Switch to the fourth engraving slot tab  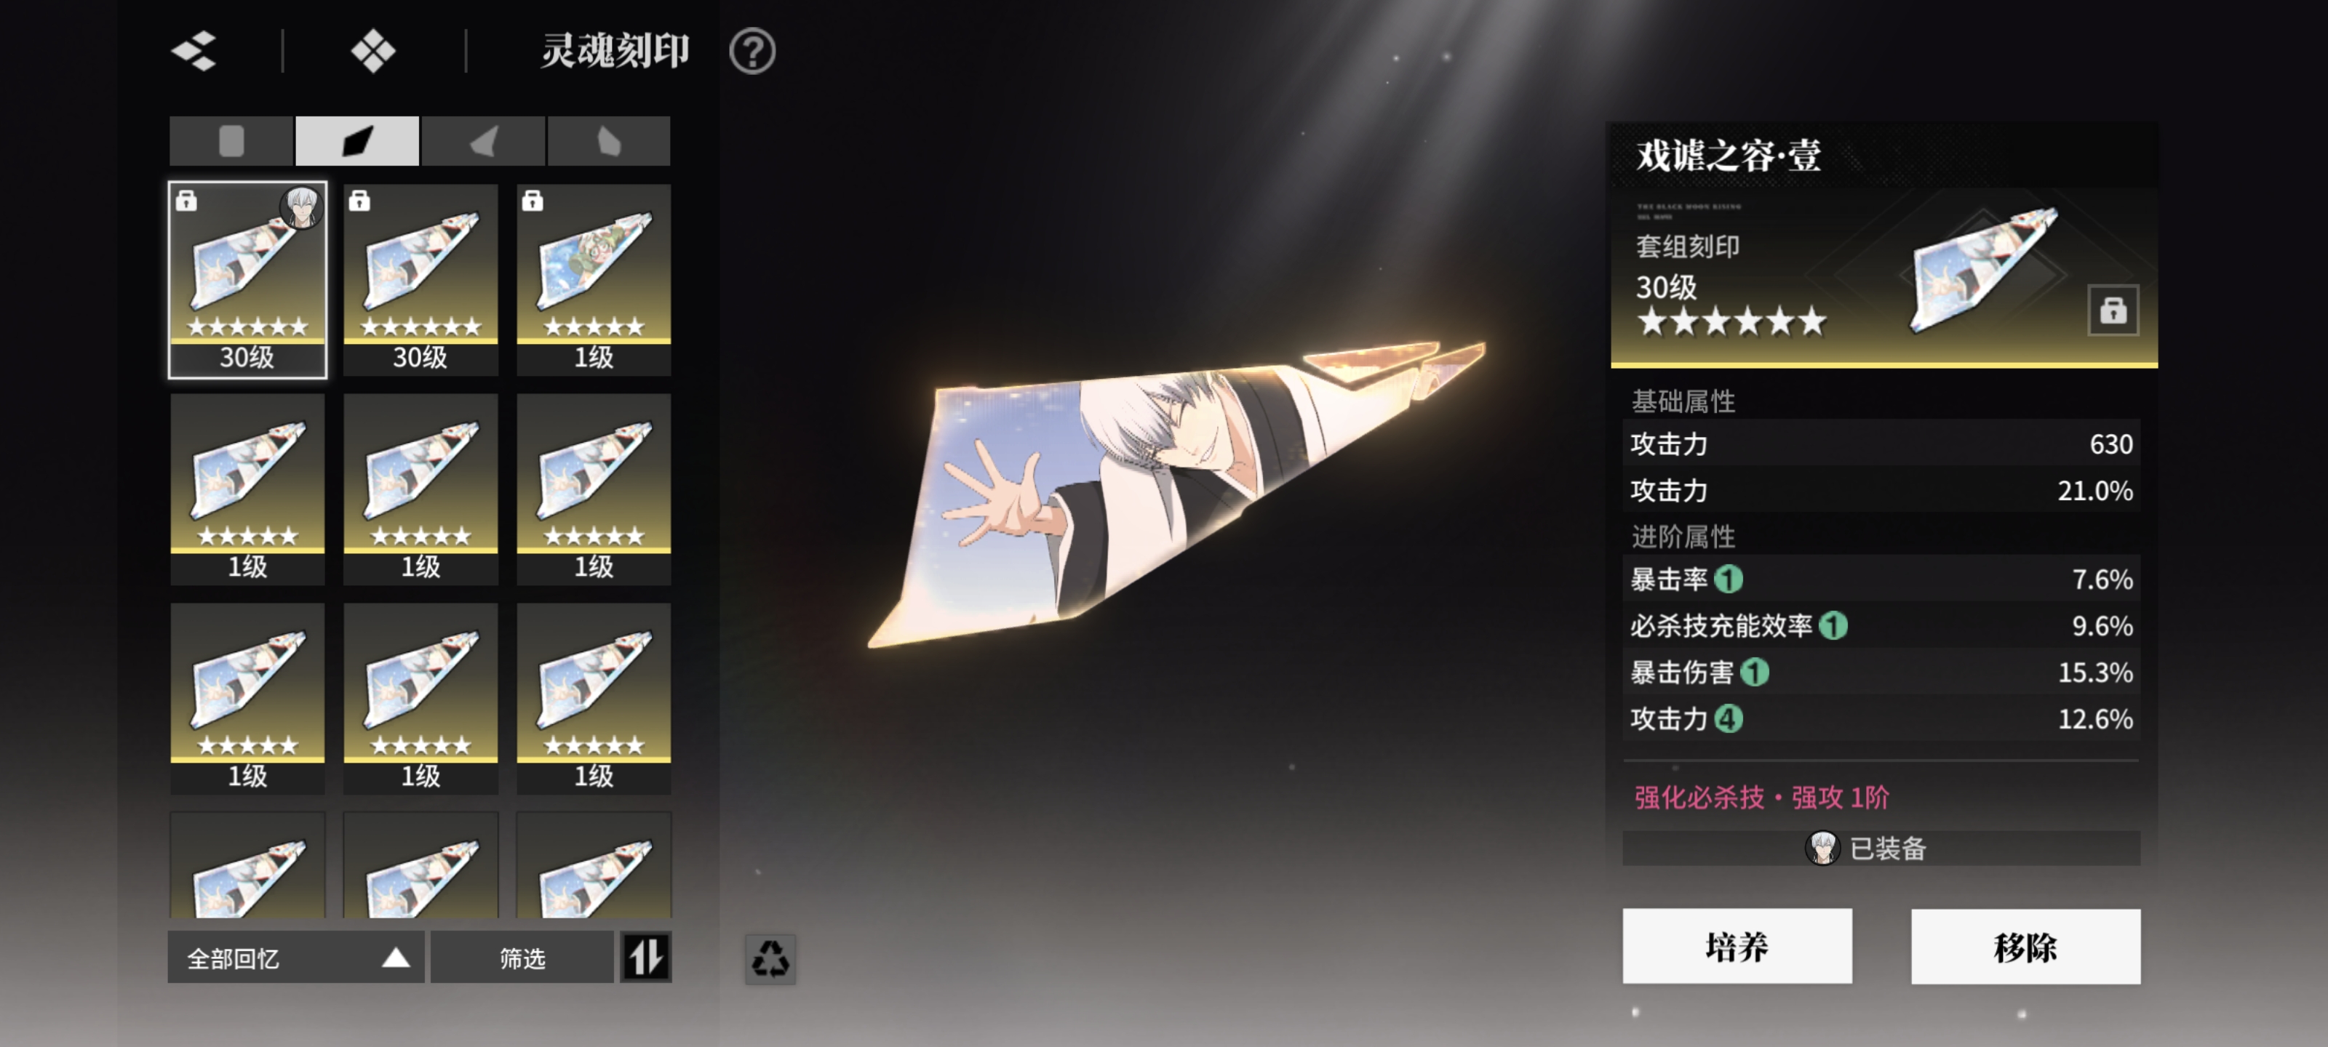[609, 141]
